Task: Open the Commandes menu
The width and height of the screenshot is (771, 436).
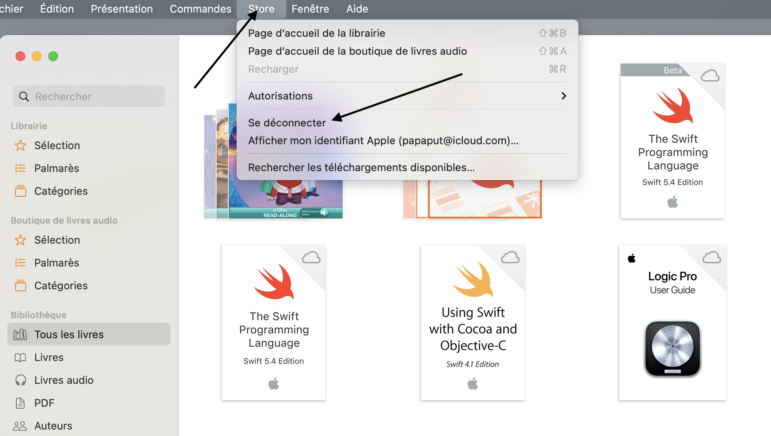Action: [x=200, y=9]
